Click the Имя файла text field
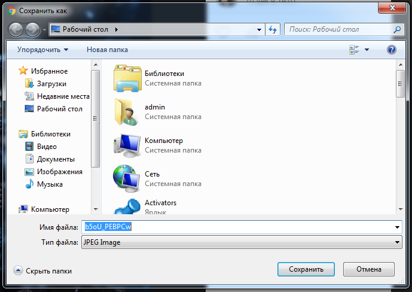 click(239, 227)
